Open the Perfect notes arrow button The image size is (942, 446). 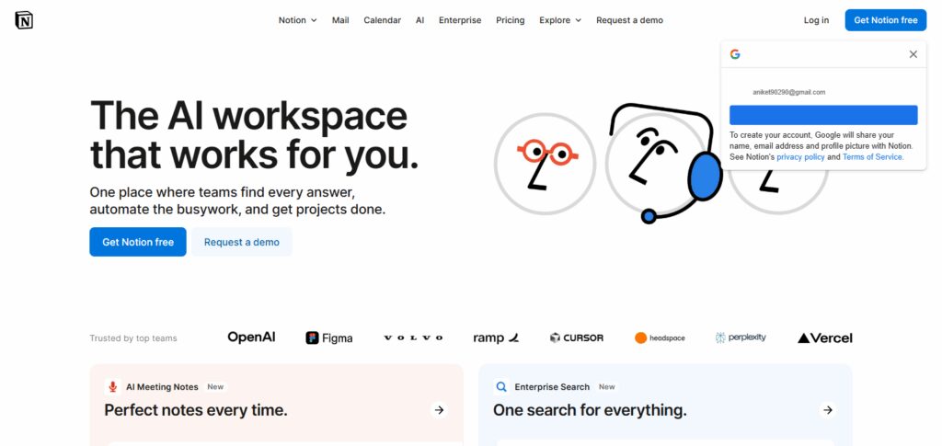click(x=439, y=410)
